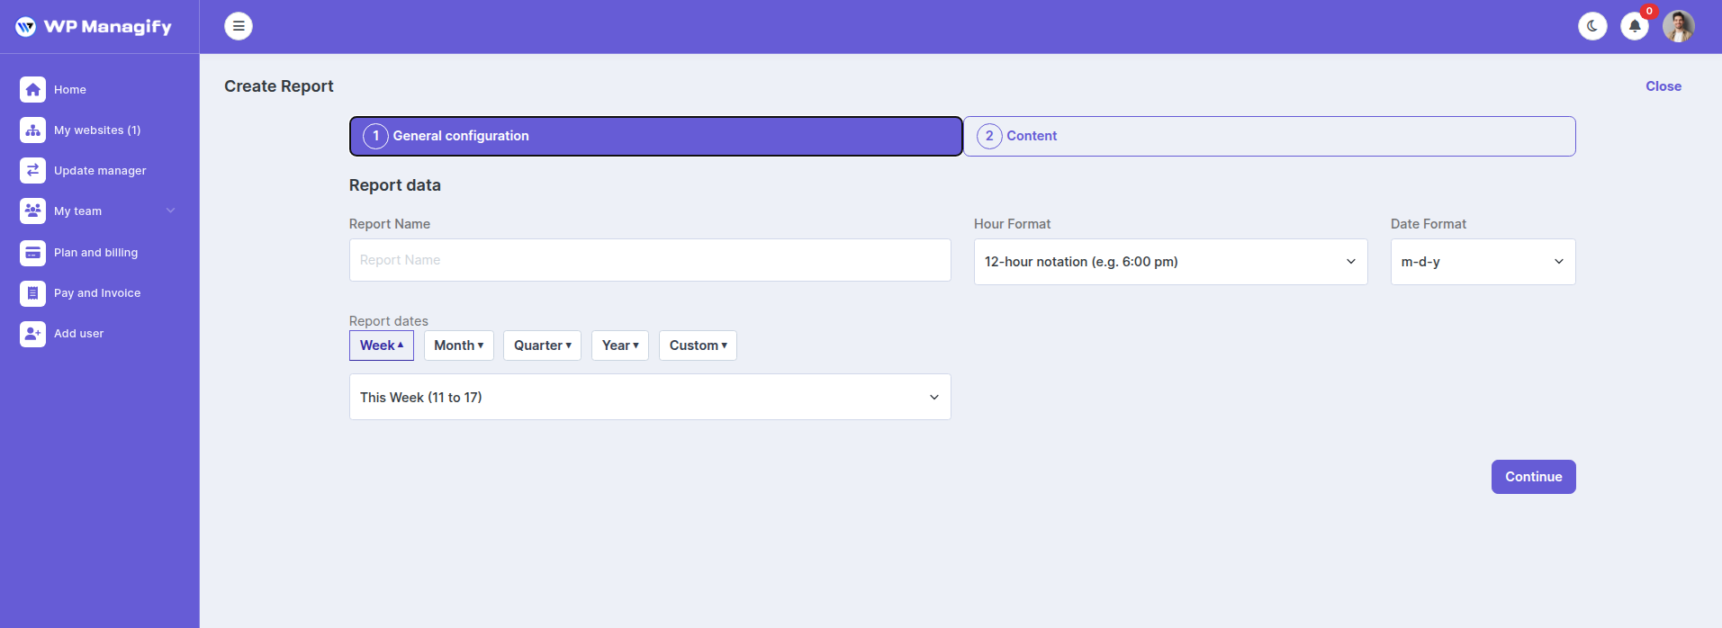Click the WP Managify logo

tap(94, 26)
